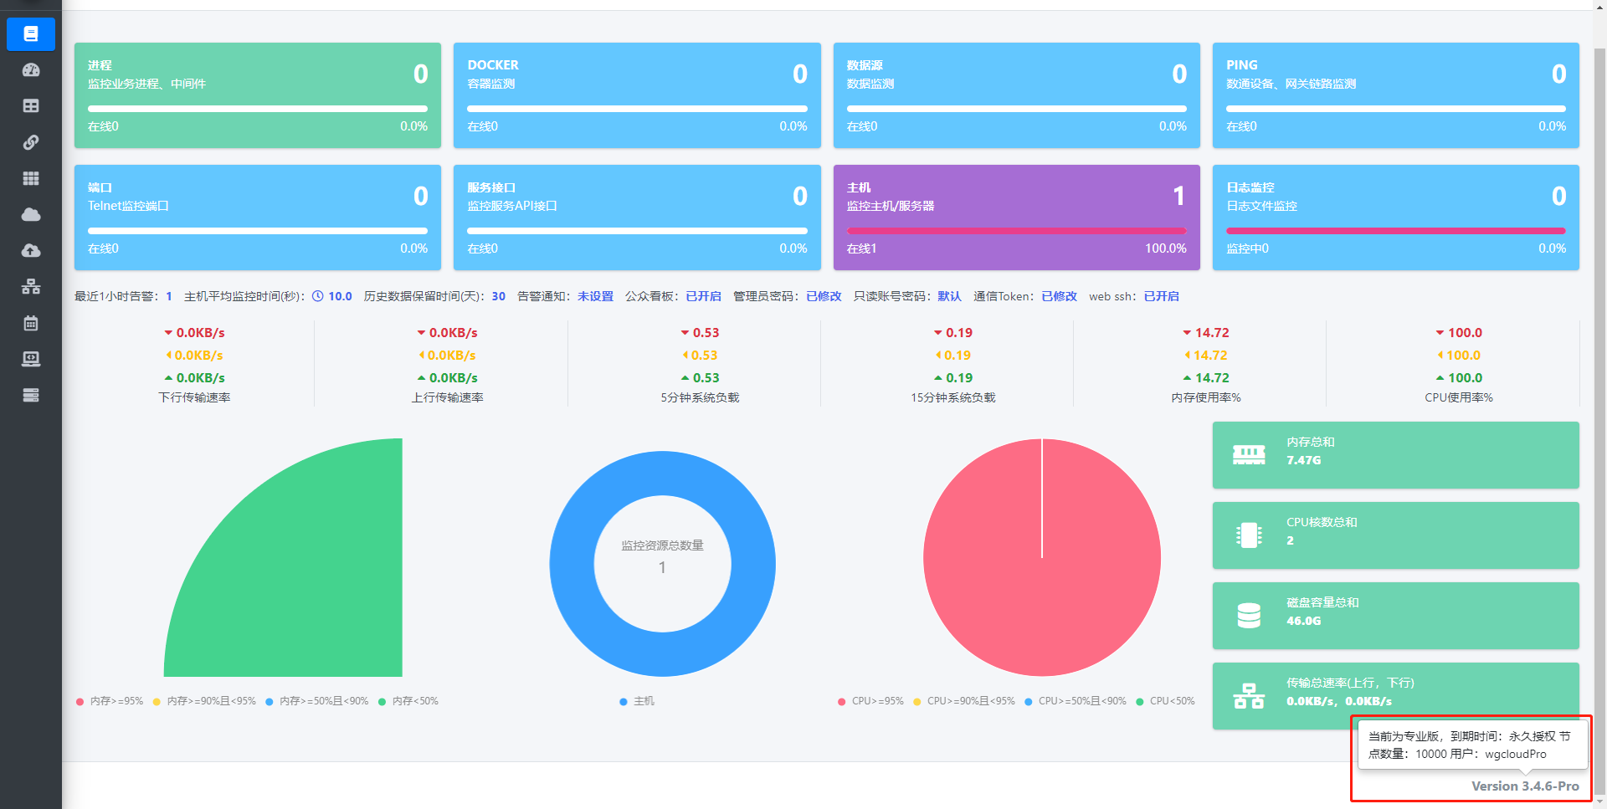Screen dimensions: 1607x809
Task: Open the plain cloud sidebar icon
Action: point(31,214)
